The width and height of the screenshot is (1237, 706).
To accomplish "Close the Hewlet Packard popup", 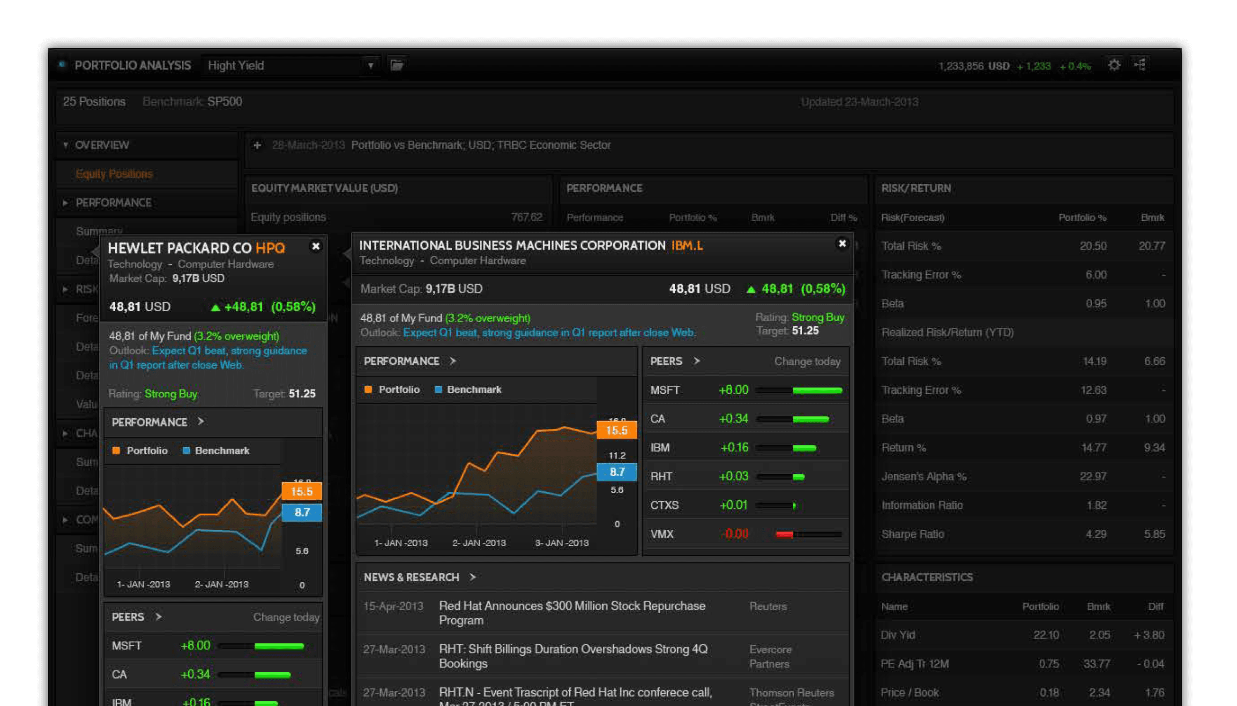I will click(316, 246).
